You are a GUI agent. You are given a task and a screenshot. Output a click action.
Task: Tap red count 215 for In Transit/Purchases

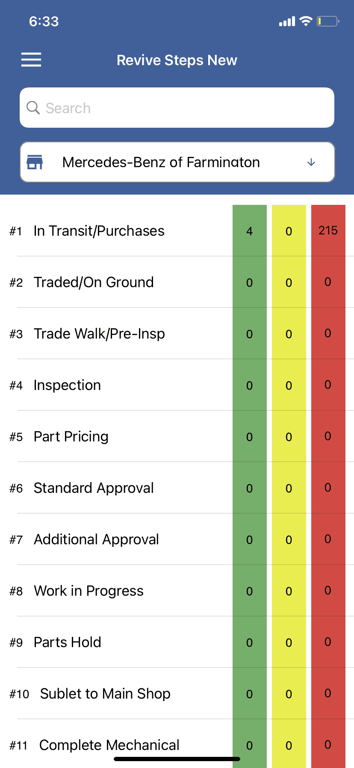pyautogui.click(x=328, y=231)
